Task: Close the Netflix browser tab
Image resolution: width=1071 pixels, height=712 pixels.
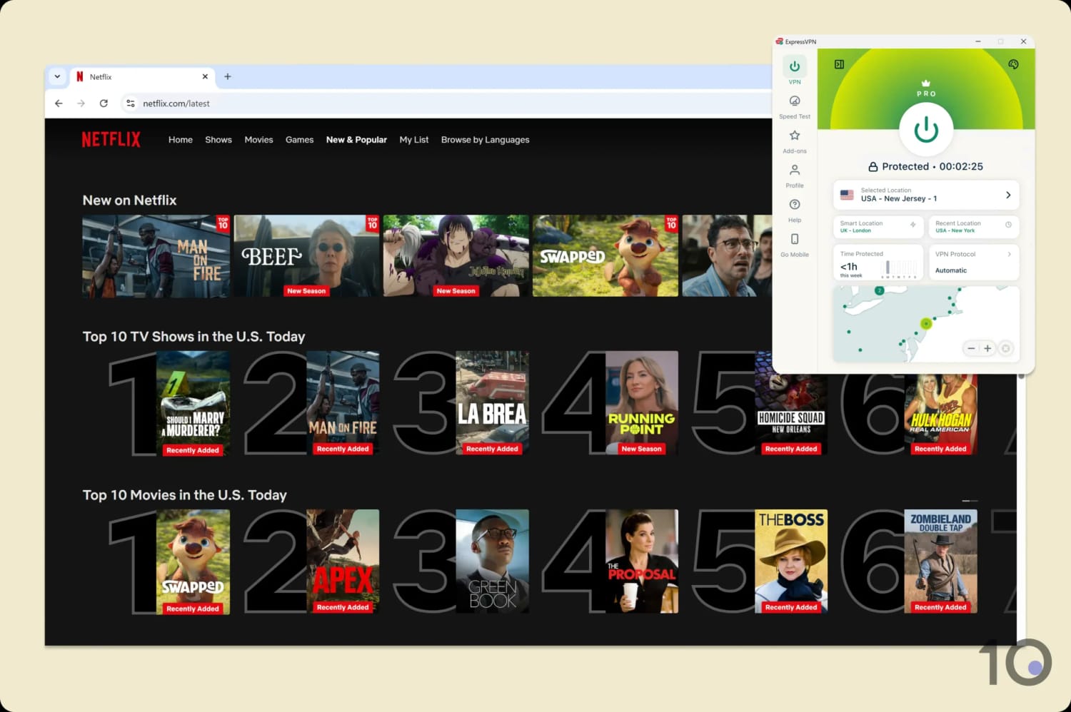Action: (205, 76)
